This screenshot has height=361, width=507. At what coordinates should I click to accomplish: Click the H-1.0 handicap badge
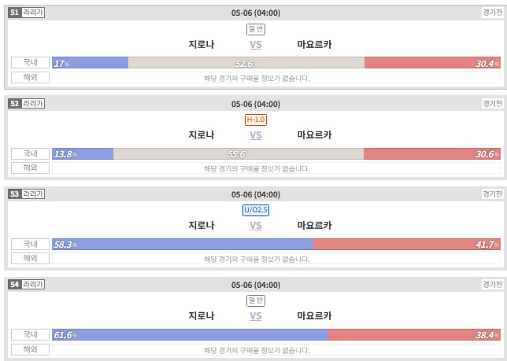[256, 120]
